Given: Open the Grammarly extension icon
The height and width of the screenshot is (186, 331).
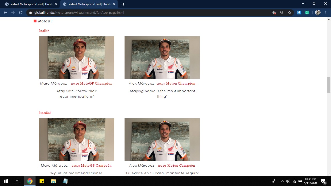Looking at the screenshot, I should [x=307, y=12].
